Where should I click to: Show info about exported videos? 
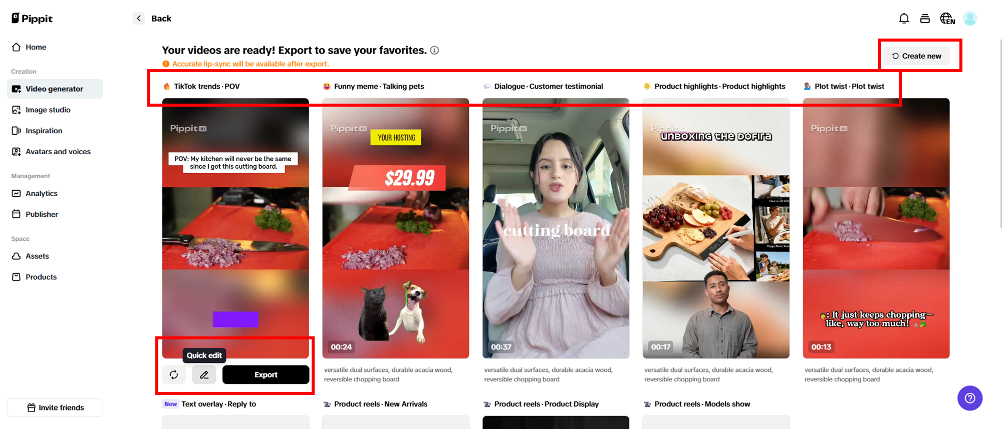pos(434,50)
